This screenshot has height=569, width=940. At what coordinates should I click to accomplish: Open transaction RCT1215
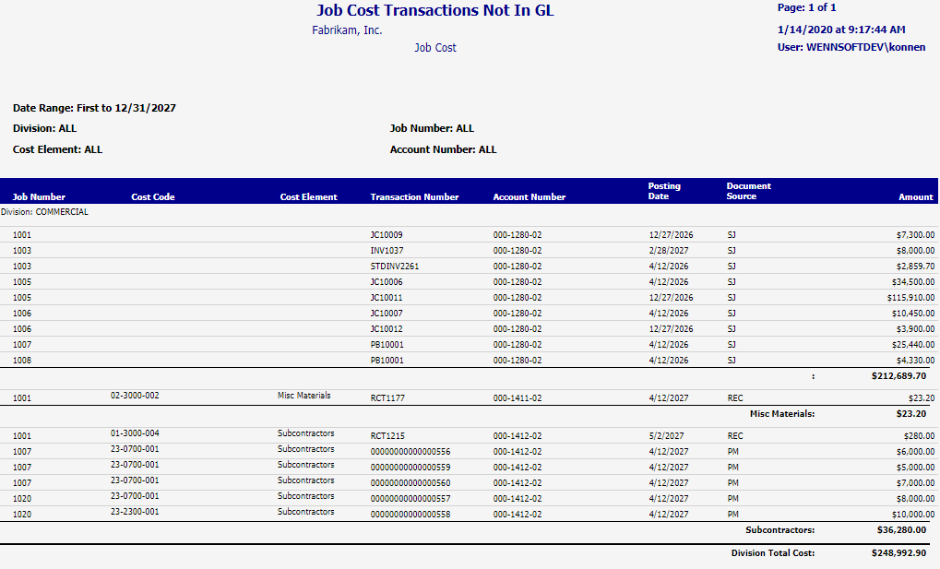[x=387, y=436]
